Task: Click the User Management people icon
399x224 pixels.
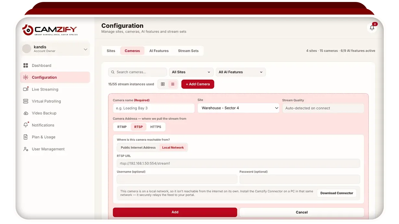Action: (26, 149)
